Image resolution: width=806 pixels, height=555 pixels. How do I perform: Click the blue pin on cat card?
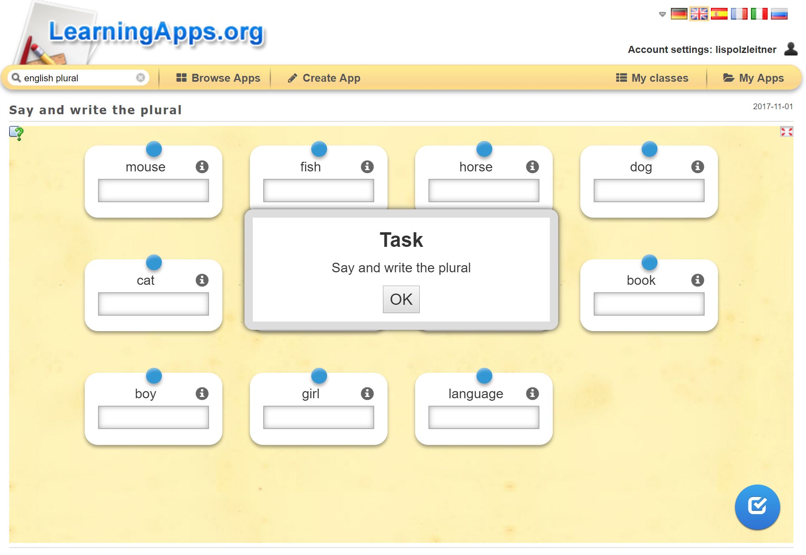tap(154, 263)
